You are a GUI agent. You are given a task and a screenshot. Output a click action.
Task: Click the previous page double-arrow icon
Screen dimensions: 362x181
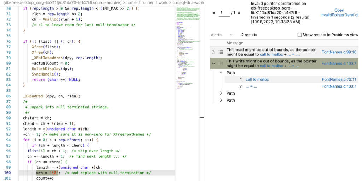214,13
